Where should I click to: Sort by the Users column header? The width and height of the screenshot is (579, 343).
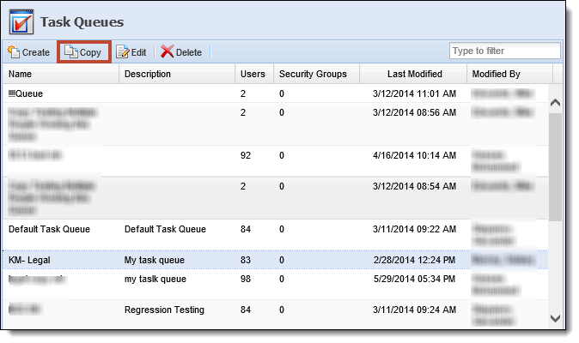(254, 74)
